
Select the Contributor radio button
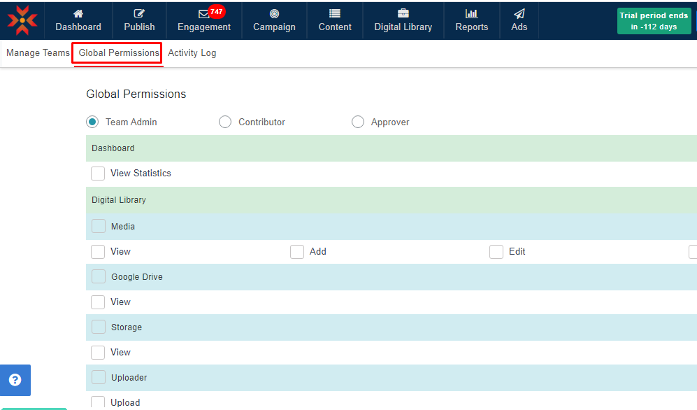tap(225, 122)
